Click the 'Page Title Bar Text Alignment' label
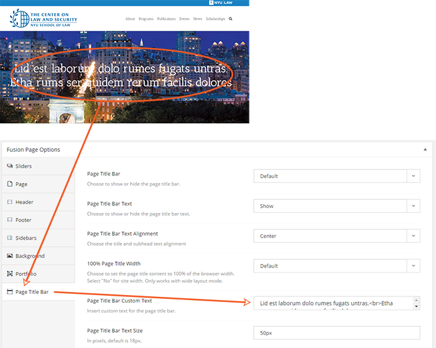The width and height of the screenshot is (436, 348). (123, 234)
